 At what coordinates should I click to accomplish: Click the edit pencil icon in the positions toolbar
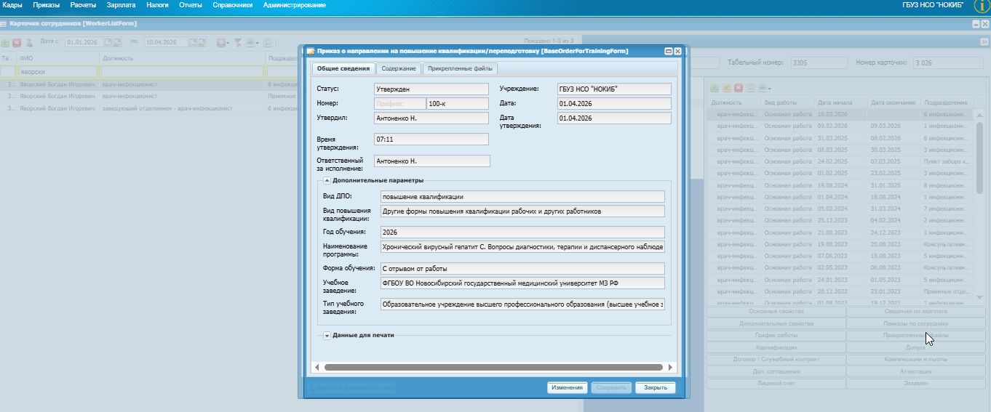click(726, 87)
